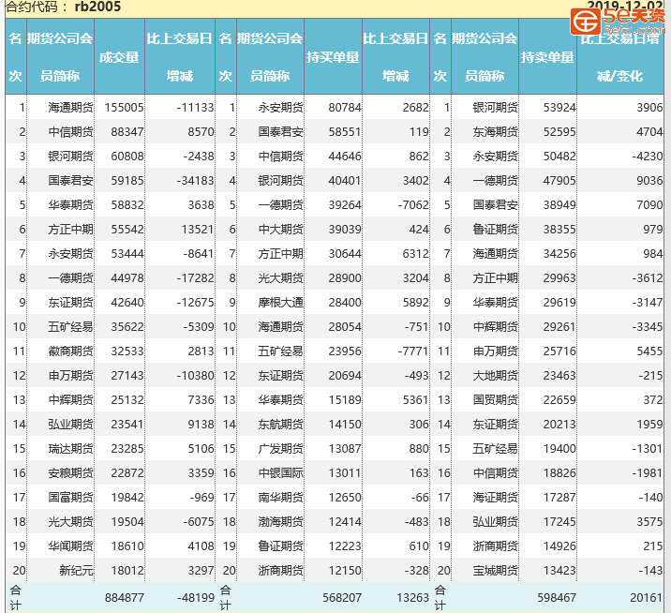Image resolution: width=671 pixels, height=613 pixels.
Task: Select long change value -7062
Action: [413, 205]
